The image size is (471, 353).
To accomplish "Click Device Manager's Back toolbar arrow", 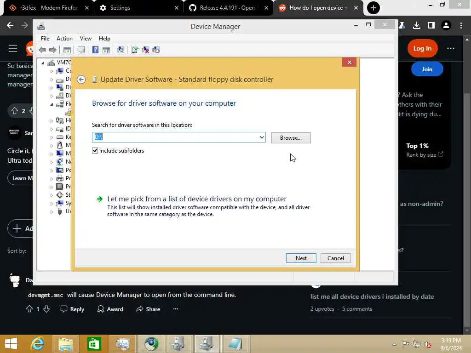I will pyautogui.click(x=42, y=50).
